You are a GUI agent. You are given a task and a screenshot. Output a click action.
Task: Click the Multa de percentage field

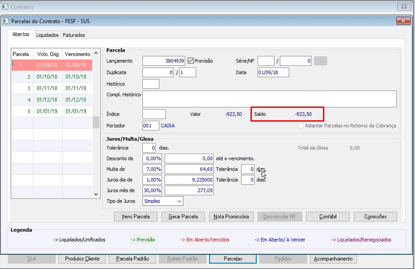tap(153, 169)
